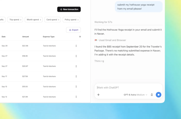Sort by the Amount column header
Image resolution: width=181 pixels, height=119 pixels.
[x=25, y=37]
